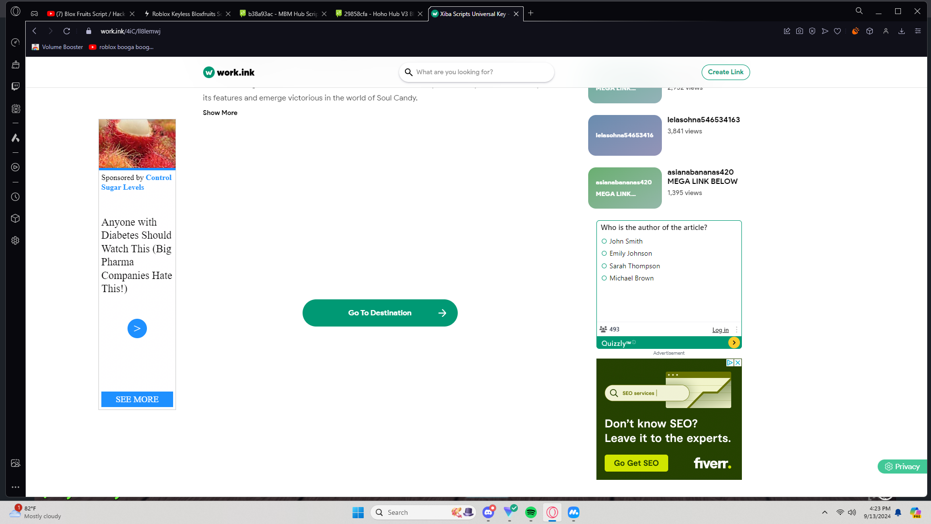Click SEE MORE in the diabetes ad
Image resolution: width=931 pixels, height=524 pixels.
coord(137,399)
